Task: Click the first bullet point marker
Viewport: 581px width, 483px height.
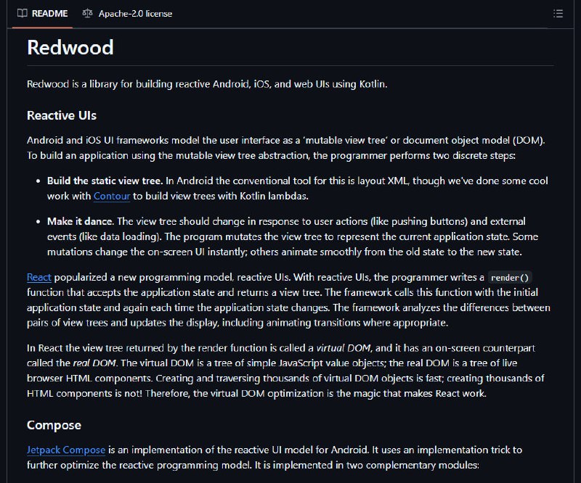Action: 38,181
